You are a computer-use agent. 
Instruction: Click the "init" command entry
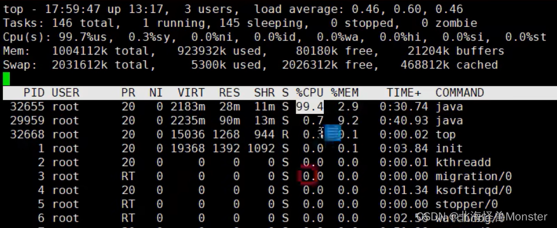click(x=449, y=148)
